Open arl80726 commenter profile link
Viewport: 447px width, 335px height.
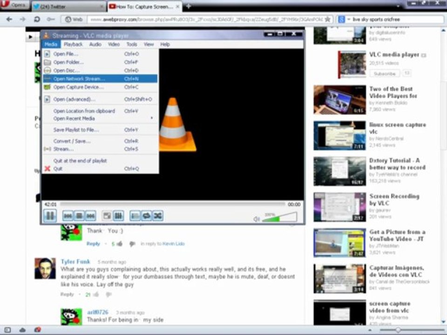97,312
